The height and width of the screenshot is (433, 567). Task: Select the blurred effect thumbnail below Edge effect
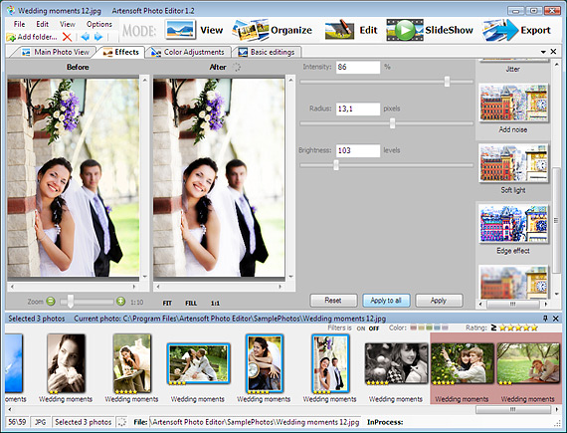coord(513,282)
